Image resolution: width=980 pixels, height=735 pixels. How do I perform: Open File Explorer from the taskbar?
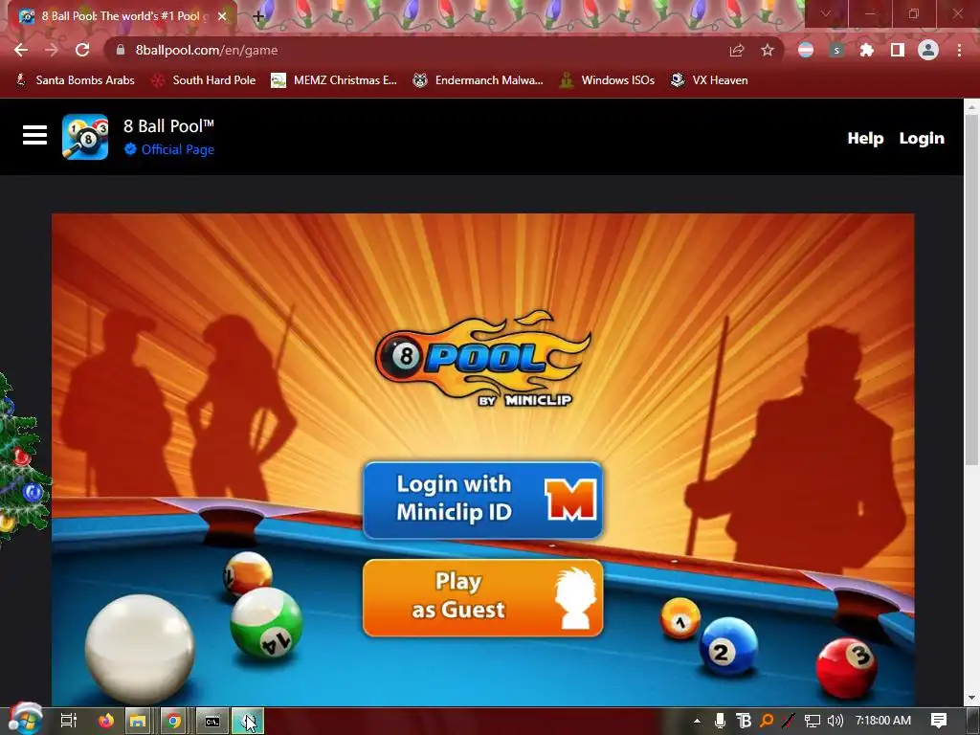(138, 721)
